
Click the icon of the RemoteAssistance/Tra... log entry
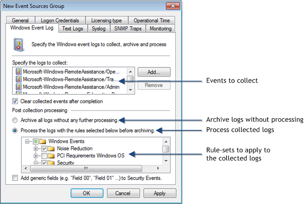click(18, 79)
